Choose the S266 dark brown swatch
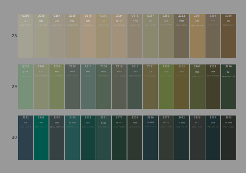246x173 pixels. click(229, 36)
